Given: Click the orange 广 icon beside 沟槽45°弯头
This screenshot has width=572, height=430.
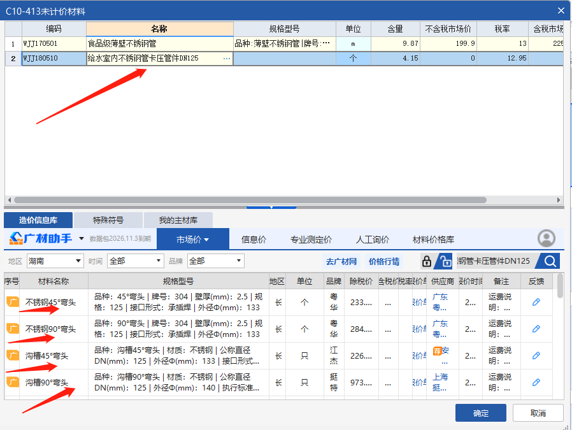Looking at the screenshot, I should 11,354.
